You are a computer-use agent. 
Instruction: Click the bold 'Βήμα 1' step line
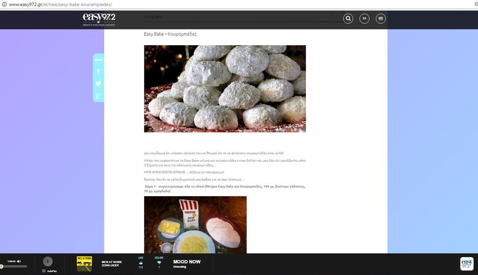(225, 188)
